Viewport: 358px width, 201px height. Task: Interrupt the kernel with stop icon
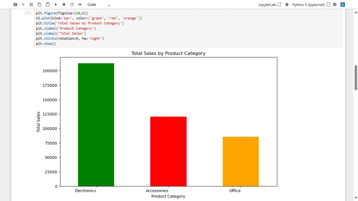coord(64,5)
